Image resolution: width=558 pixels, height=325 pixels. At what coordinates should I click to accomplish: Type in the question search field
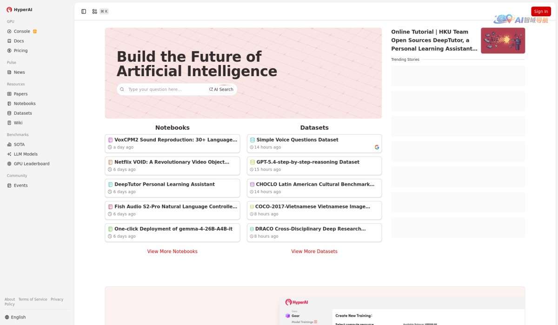point(165,90)
